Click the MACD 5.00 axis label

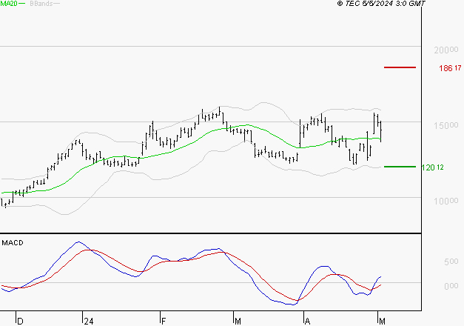(451, 262)
